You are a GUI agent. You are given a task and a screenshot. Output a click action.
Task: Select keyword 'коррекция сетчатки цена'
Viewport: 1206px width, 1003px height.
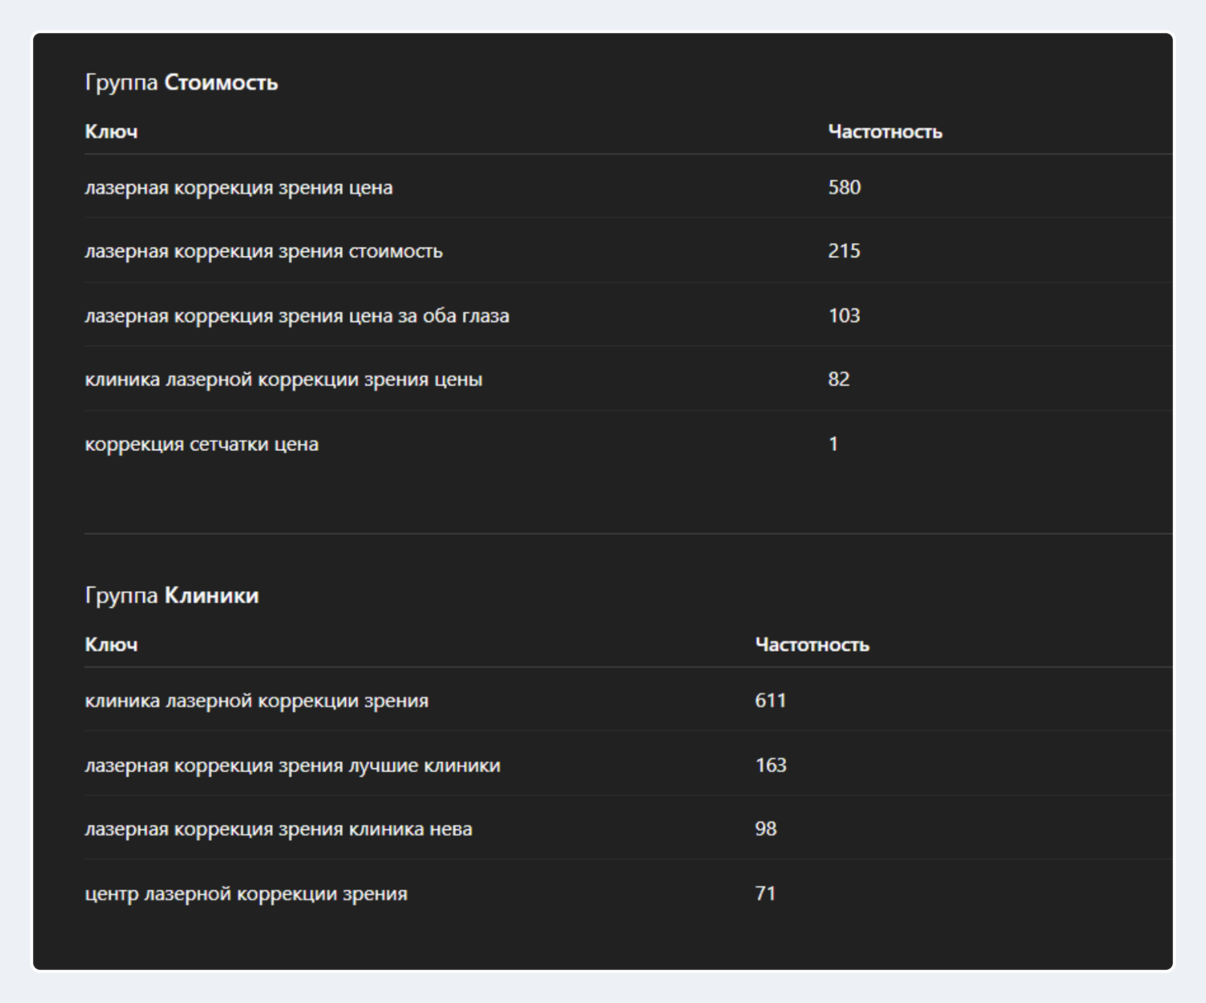click(202, 444)
